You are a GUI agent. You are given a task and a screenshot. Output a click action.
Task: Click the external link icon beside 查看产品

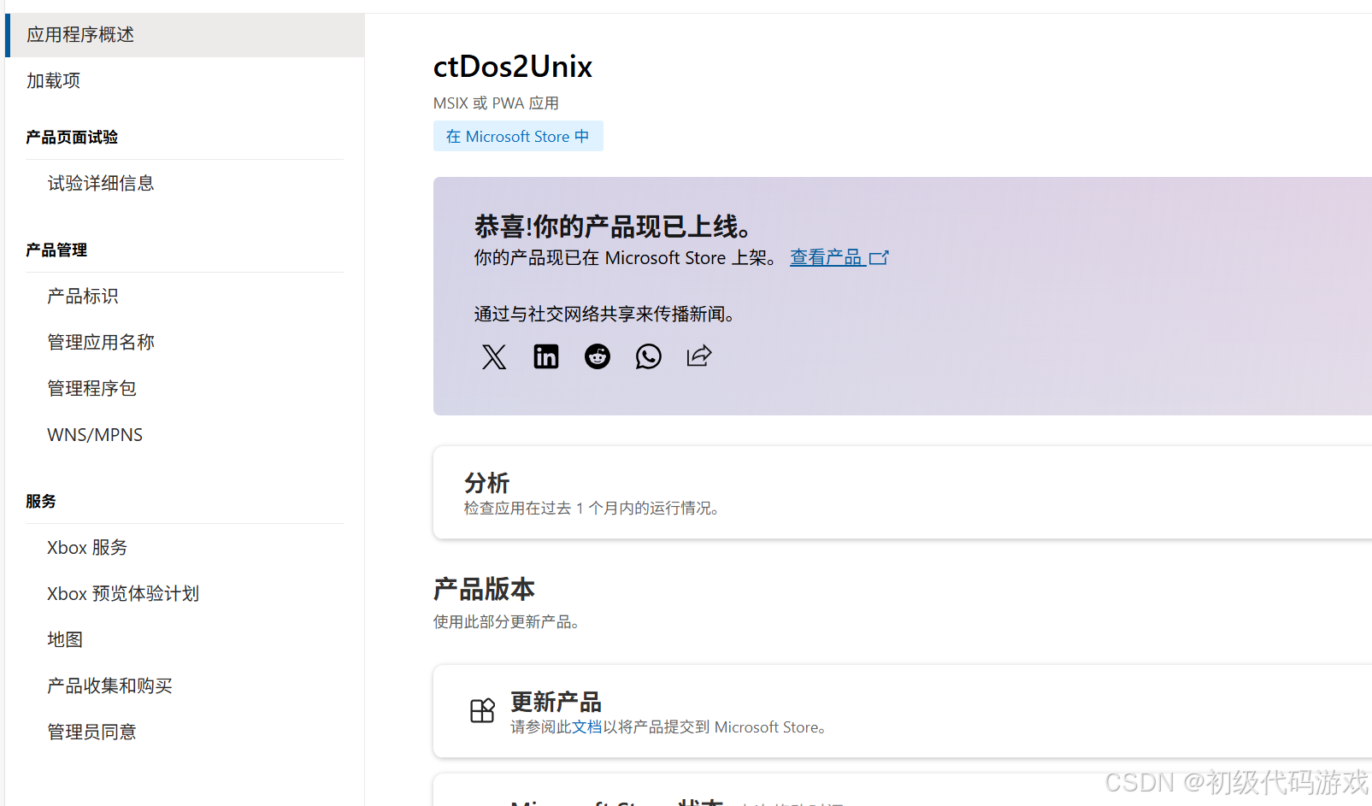pyautogui.click(x=879, y=257)
